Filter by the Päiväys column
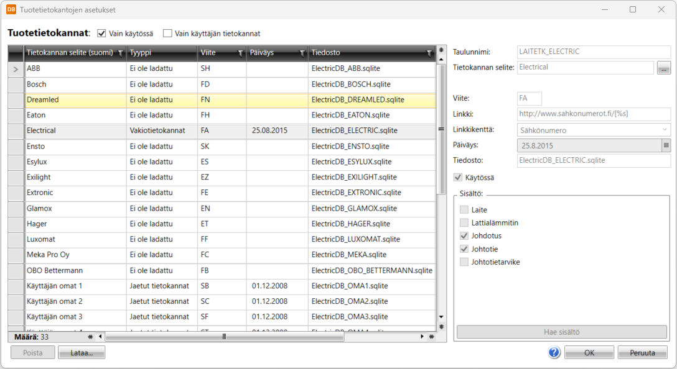Screen dimensions: 677x369 click(302, 53)
